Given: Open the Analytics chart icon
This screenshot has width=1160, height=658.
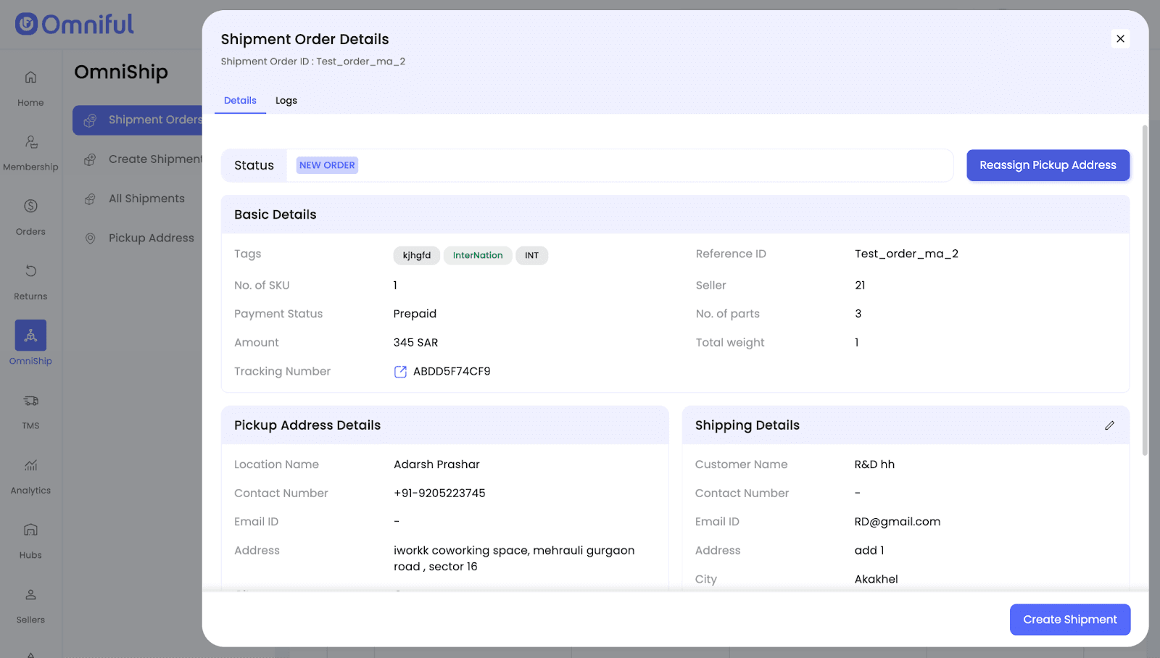Looking at the screenshot, I should 30,465.
